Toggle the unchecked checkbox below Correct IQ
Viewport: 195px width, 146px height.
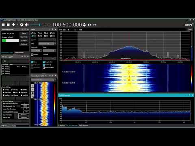tap(44, 68)
